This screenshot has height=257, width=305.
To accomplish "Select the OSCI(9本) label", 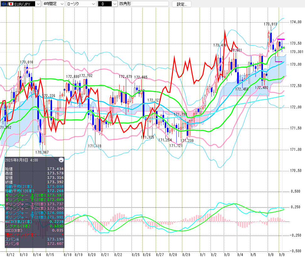I will pos(13,230).
